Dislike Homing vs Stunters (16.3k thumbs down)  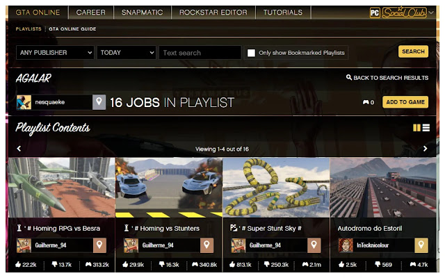coord(162,265)
